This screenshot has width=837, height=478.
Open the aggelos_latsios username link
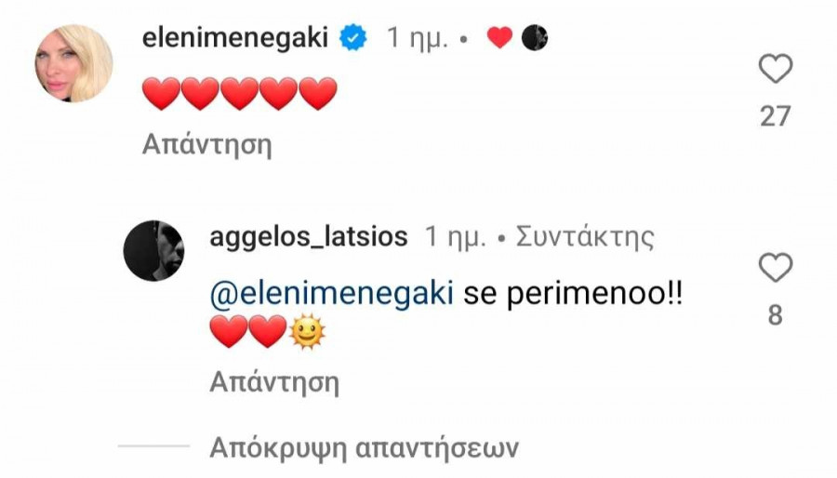tap(309, 236)
